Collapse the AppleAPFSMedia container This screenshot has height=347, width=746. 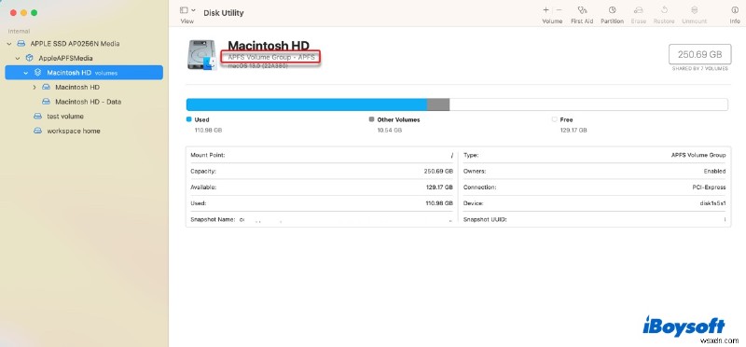point(18,58)
